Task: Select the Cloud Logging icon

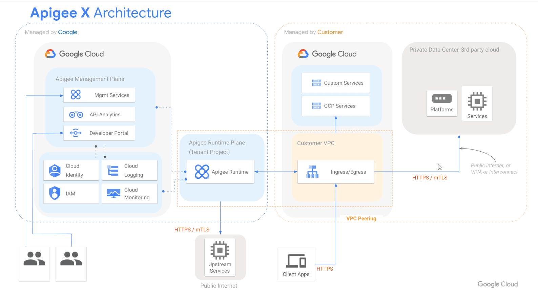Action: click(113, 170)
